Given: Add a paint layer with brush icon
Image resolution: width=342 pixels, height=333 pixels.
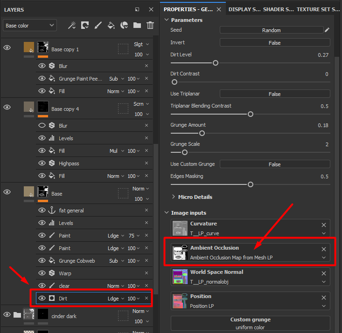Looking at the screenshot, I should coord(98,25).
